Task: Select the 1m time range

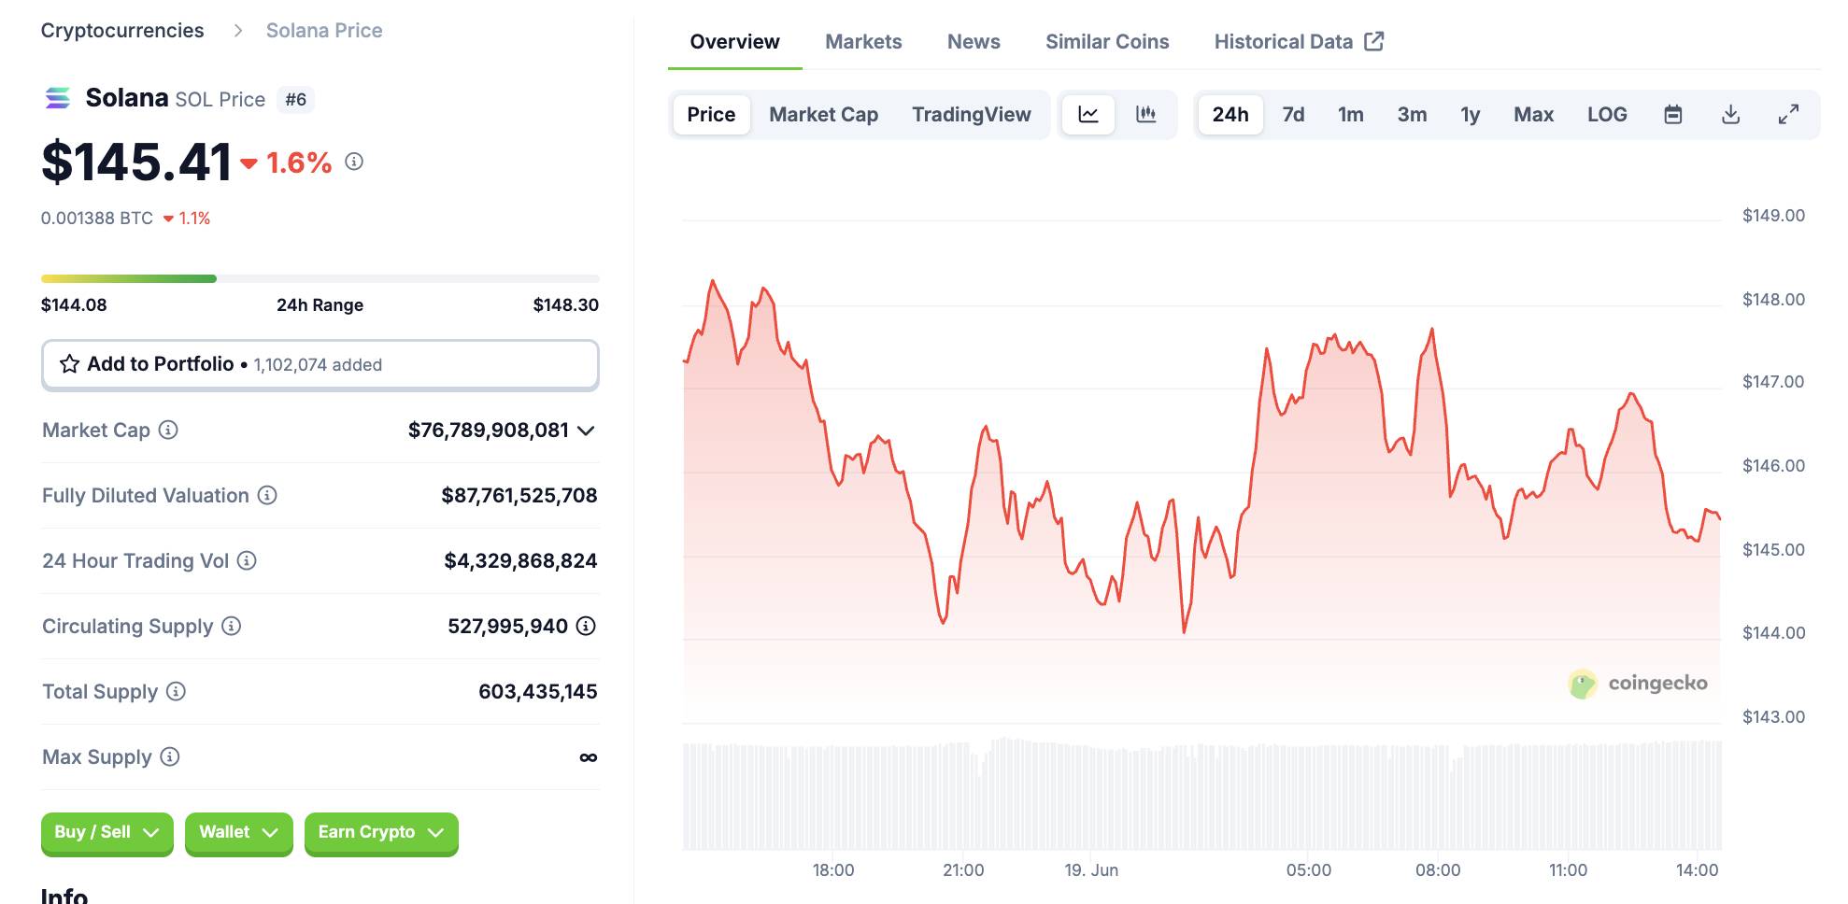Action: 1351,115
